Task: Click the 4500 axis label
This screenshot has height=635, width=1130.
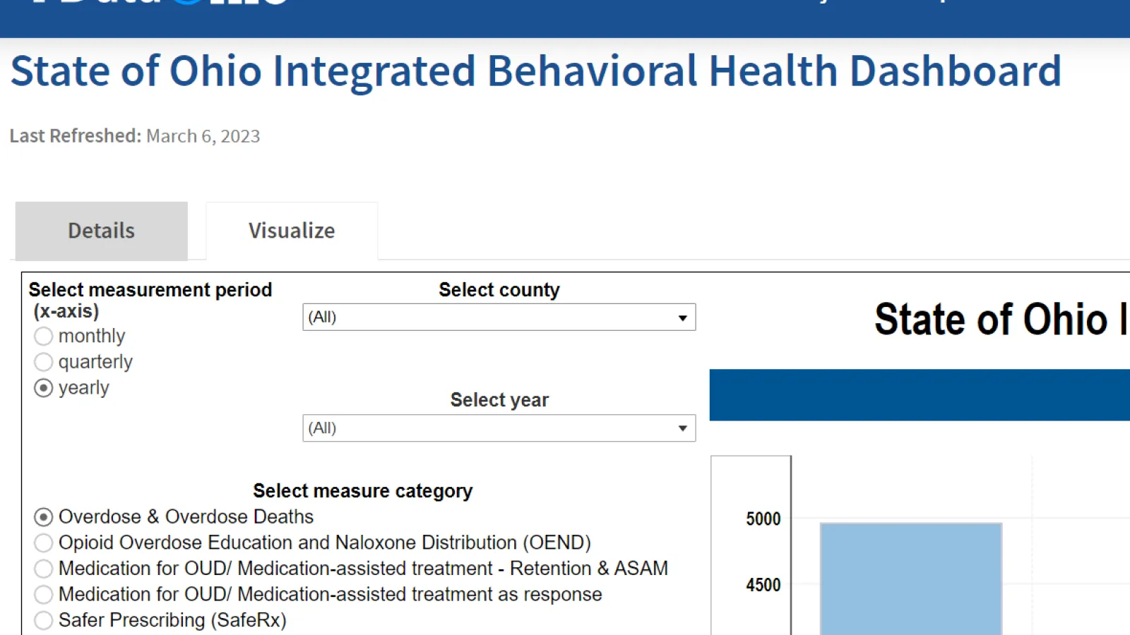Action: pyautogui.click(x=763, y=585)
